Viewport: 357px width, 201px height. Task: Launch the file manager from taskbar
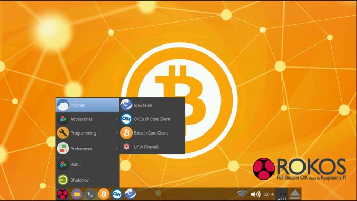coord(77,194)
